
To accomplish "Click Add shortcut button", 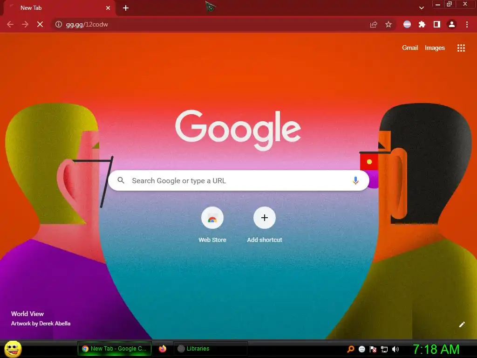I will 265,225.
